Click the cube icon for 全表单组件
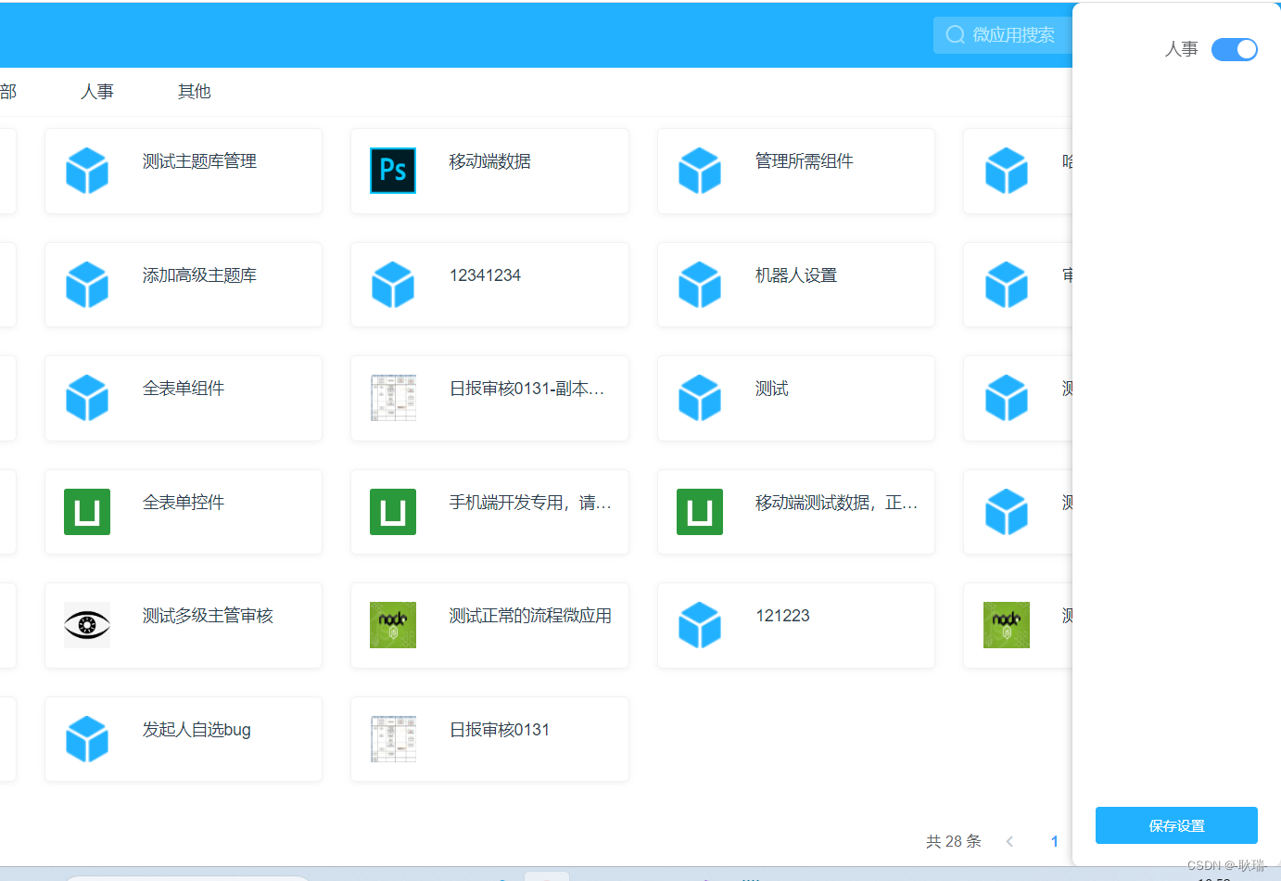 87,398
